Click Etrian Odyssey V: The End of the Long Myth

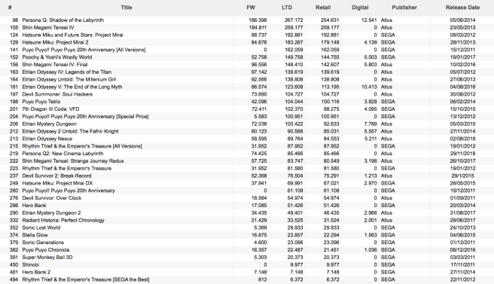pos(72,87)
